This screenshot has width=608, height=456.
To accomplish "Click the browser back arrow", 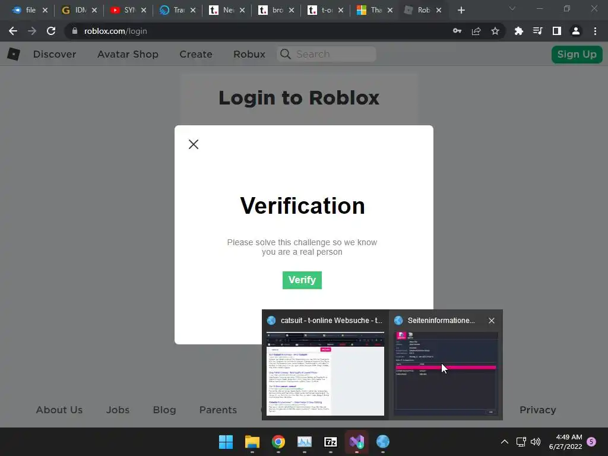I will click(13, 31).
